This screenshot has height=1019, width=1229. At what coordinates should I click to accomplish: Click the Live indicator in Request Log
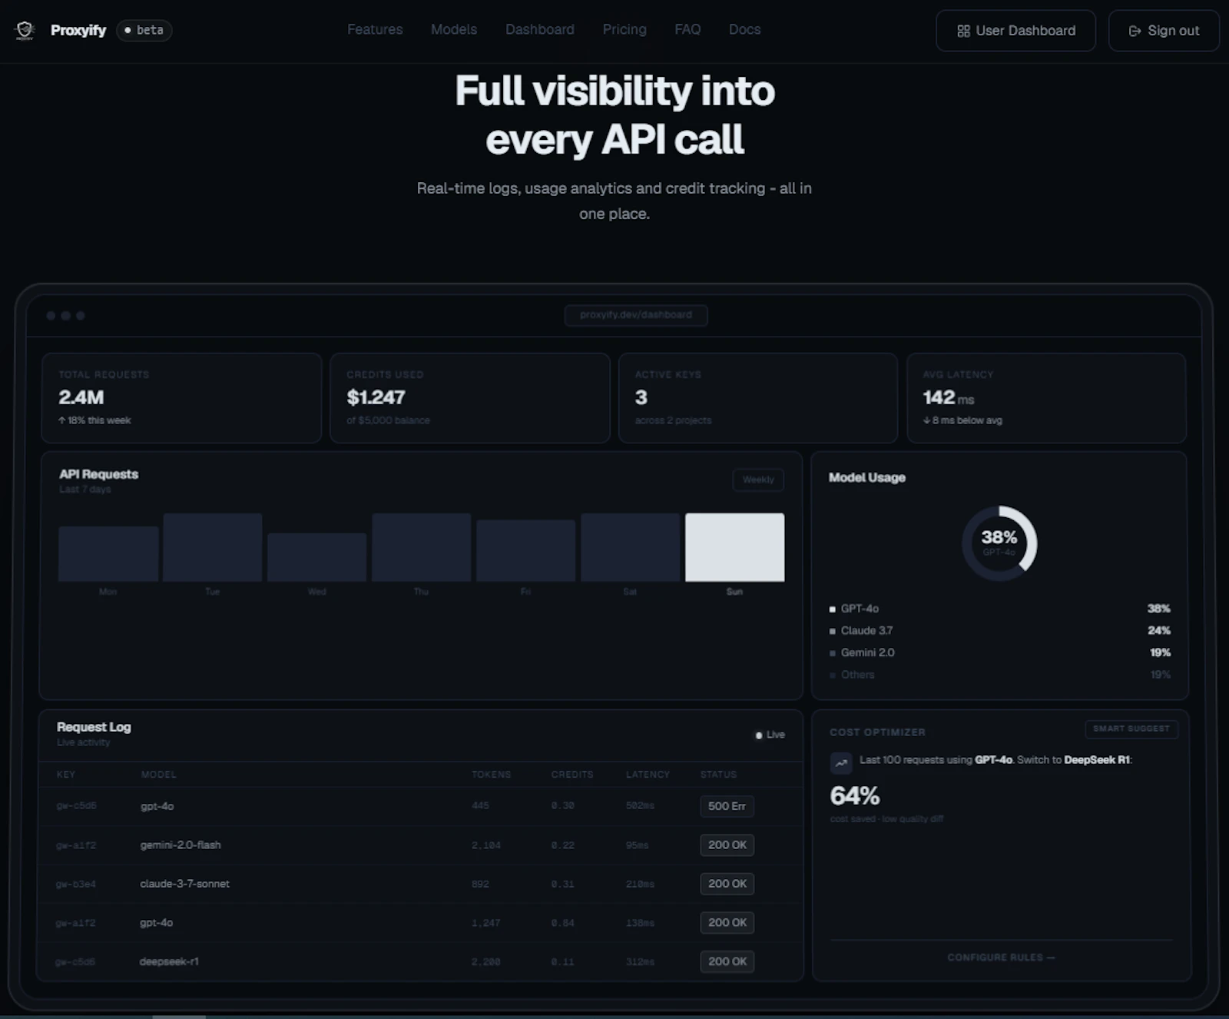(770, 735)
